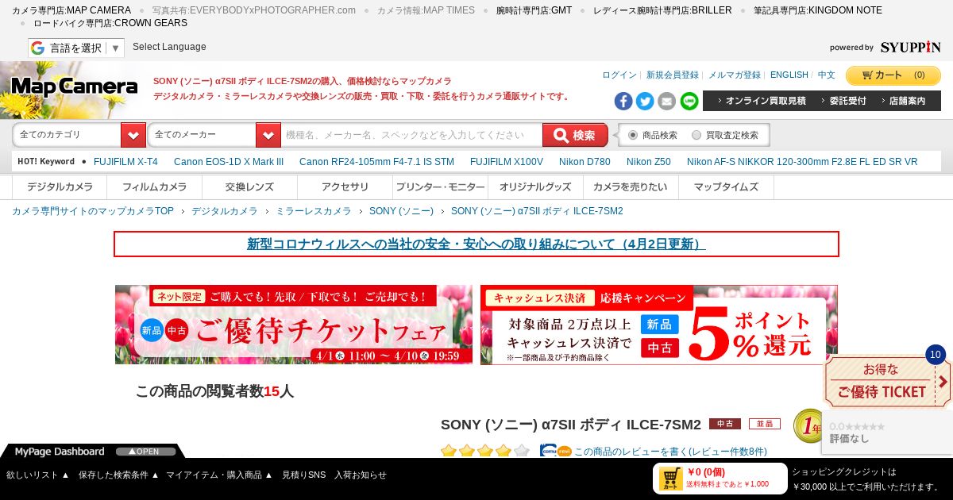Open the マップタイムズ menu
This screenshot has height=500, width=953.
[727, 187]
